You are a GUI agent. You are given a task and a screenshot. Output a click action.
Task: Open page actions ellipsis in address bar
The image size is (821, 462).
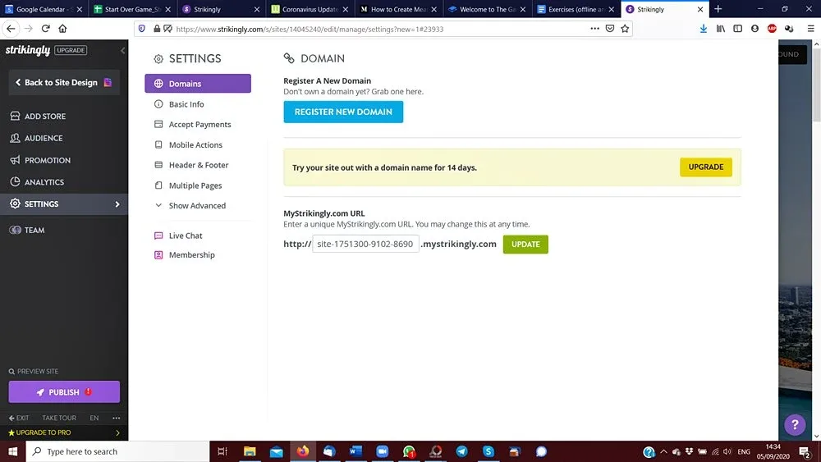pyautogui.click(x=594, y=29)
